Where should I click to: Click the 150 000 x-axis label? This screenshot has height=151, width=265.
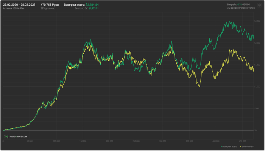click(x=83, y=141)
